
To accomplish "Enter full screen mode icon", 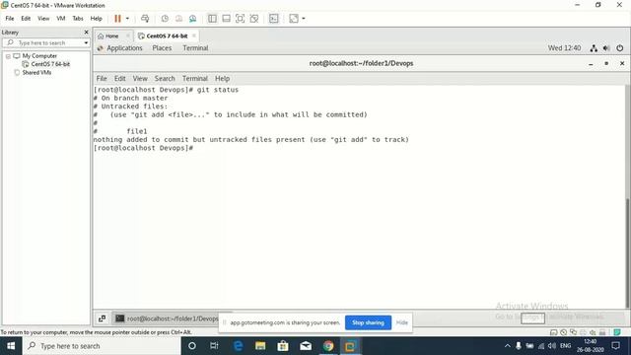I will 240,19.
